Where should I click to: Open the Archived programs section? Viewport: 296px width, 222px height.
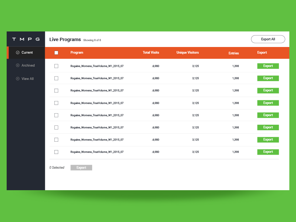(x=26, y=65)
